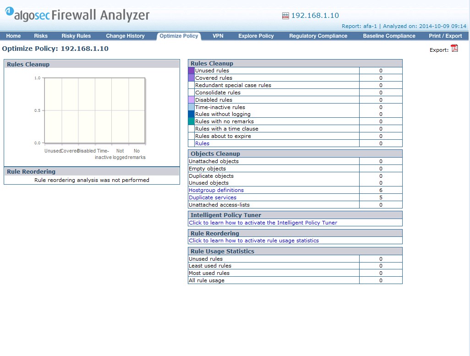Click the 'Time- inactive' chart axis label
The width and height of the screenshot is (470, 356).
[103, 154]
